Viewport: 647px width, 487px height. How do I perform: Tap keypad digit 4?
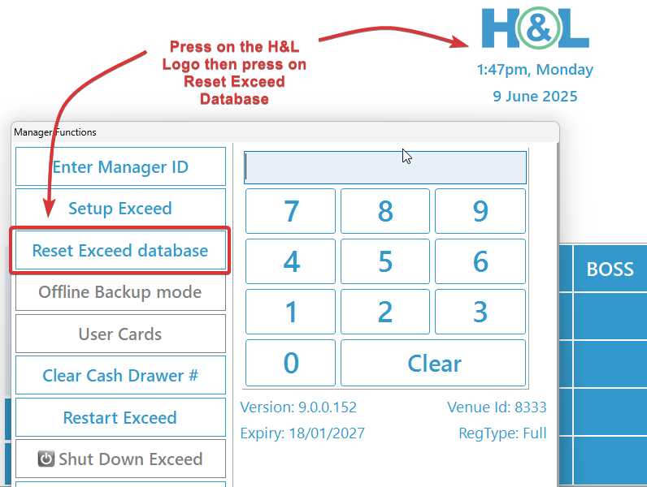coord(290,261)
